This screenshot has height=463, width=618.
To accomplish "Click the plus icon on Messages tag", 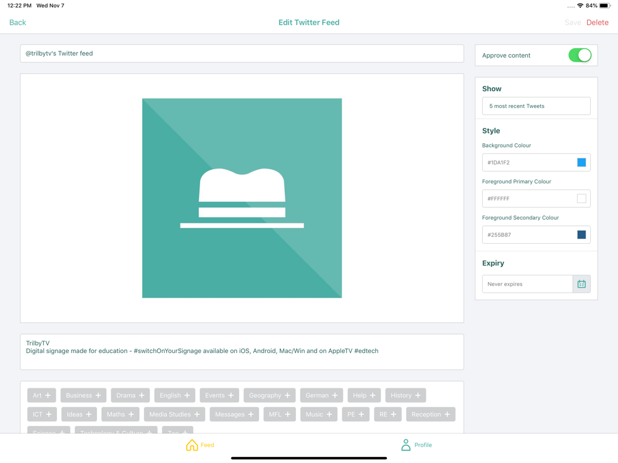I will pos(251,414).
